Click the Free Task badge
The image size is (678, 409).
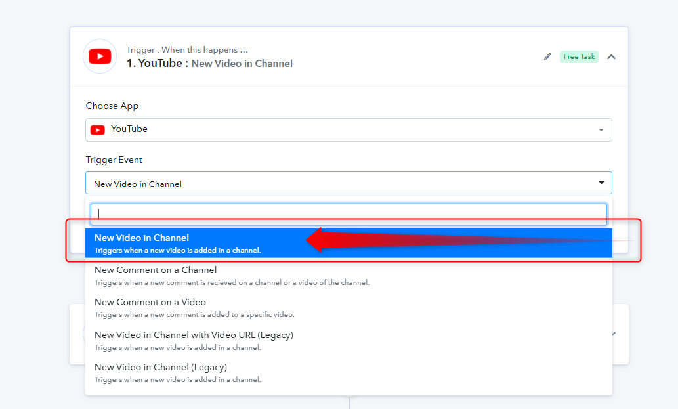tap(579, 56)
